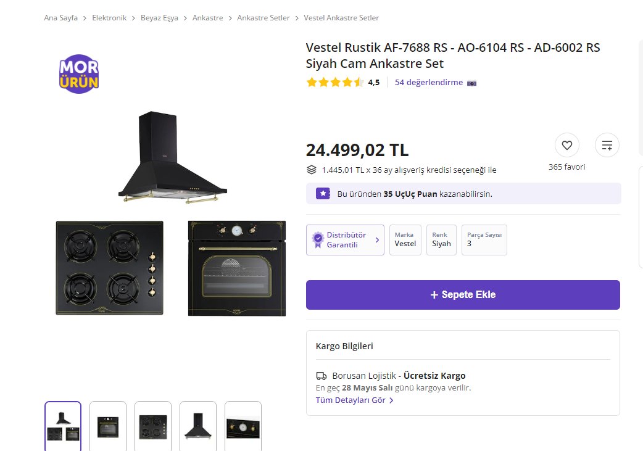This screenshot has width=643, height=451.
Task: Select the oven thumbnail image
Action: coord(108,426)
